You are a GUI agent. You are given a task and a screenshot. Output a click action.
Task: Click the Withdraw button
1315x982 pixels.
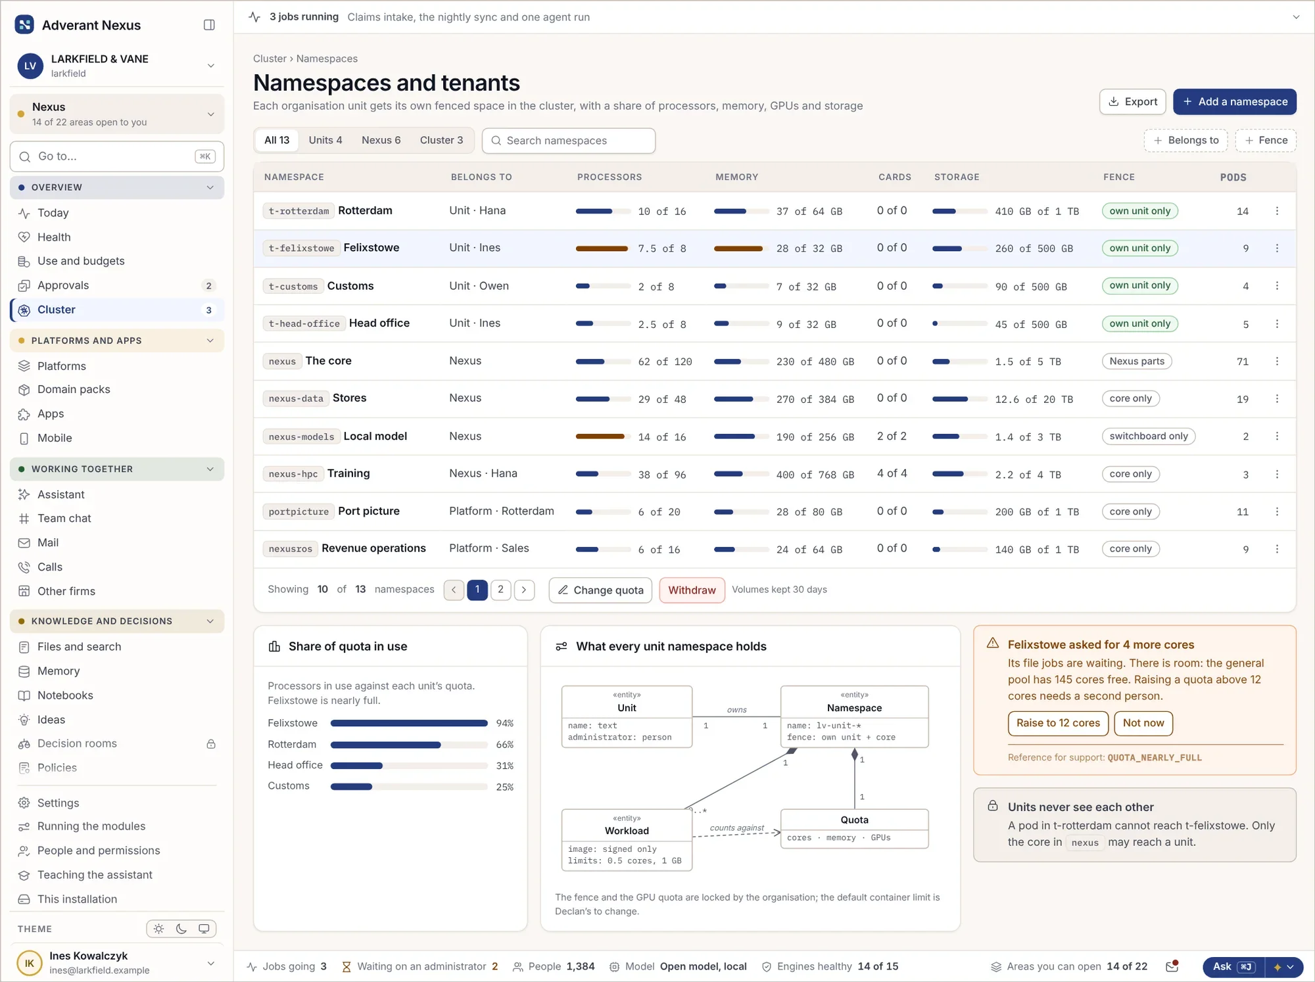point(692,590)
